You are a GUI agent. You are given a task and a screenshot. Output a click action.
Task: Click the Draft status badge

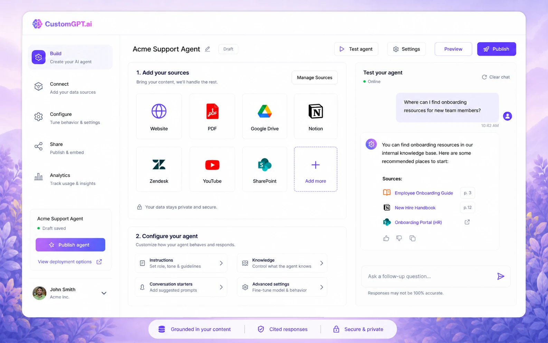click(x=228, y=49)
